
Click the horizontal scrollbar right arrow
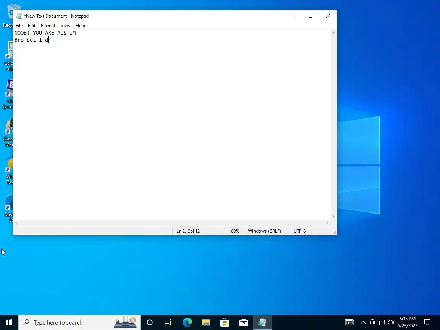pos(327,223)
